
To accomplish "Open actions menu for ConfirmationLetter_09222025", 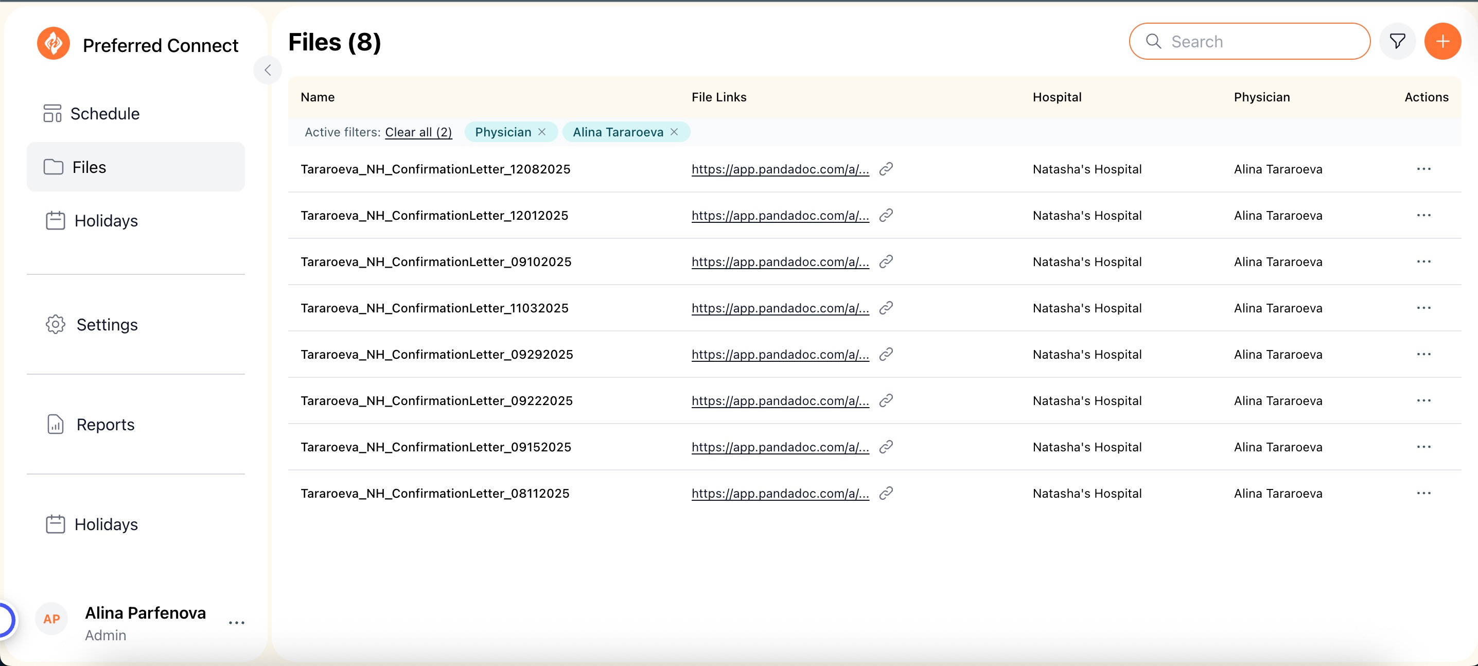I will click(1423, 400).
